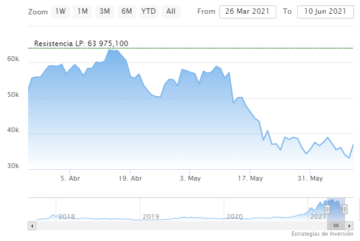Select the 1W zoom range
Image resolution: width=360 pixels, height=241 pixels.
(60, 11)
